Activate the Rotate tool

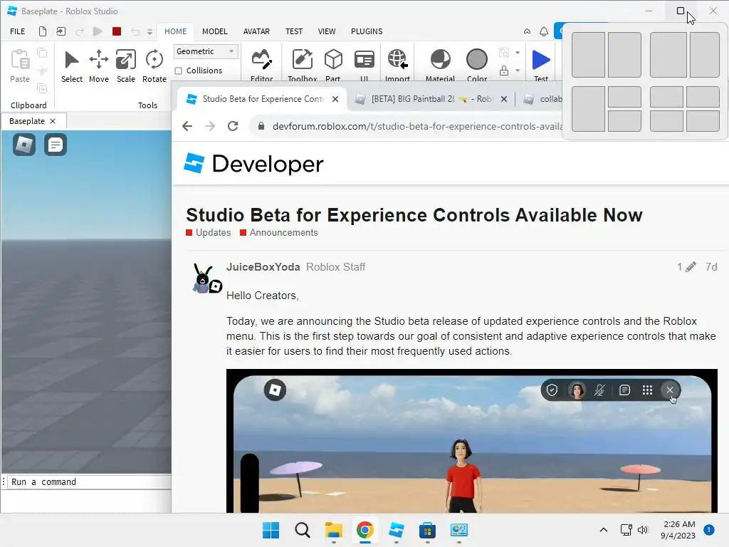click(x=154, y=66)
